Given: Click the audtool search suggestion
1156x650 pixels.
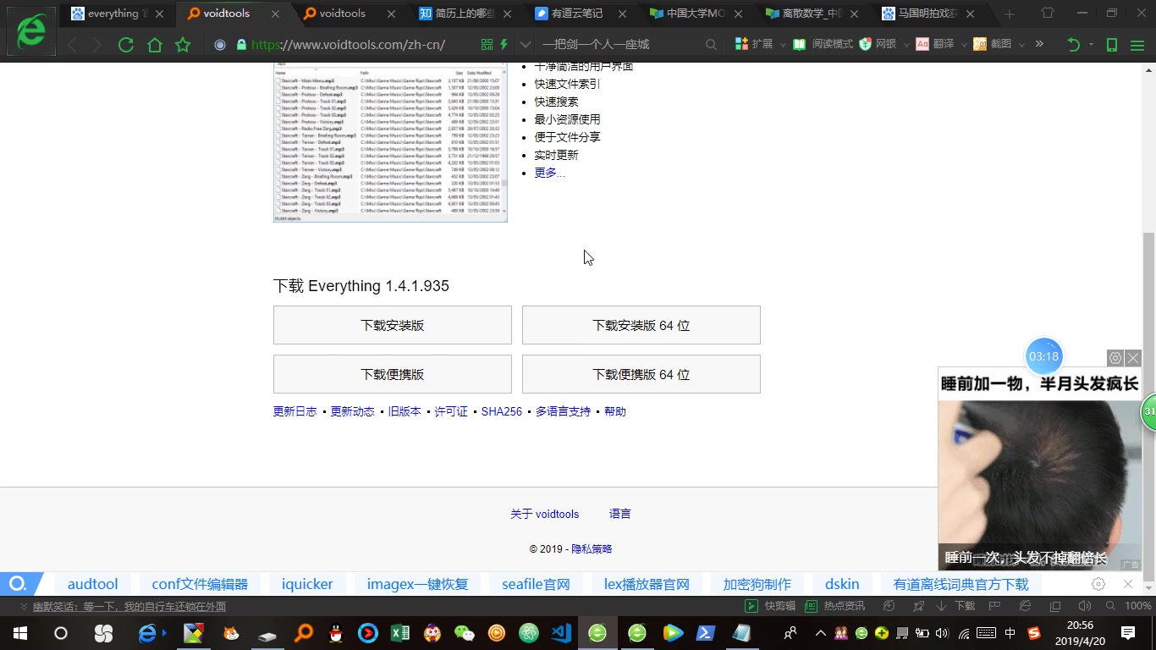Looking at the screenshot, I should (x=93, y=584).
